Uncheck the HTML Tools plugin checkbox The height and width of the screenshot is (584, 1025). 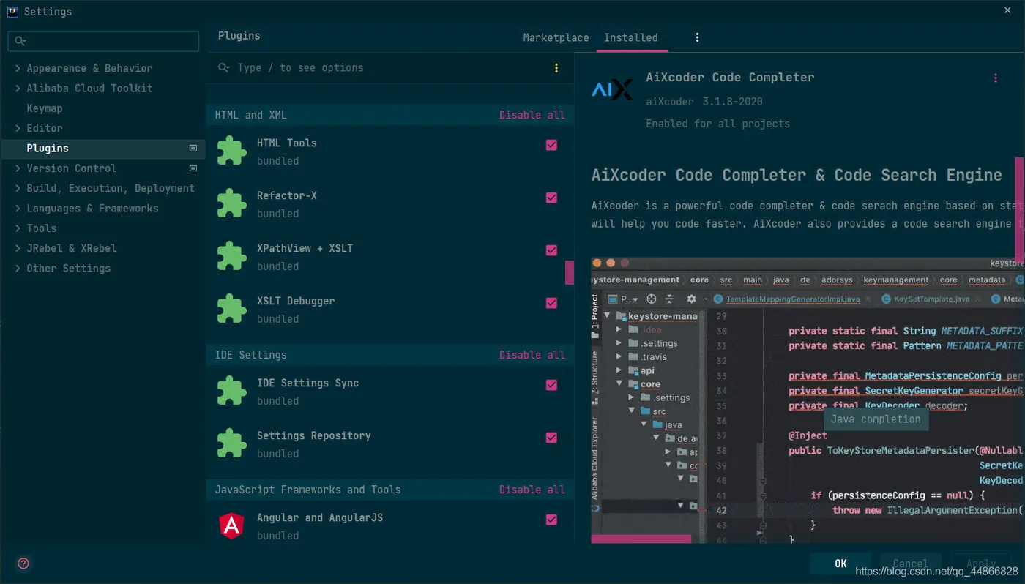551,145
